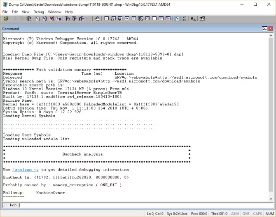The image size is (276, 217).
Task: Open the Window menu
Action: pyautogui.click(x=54, y=12)
